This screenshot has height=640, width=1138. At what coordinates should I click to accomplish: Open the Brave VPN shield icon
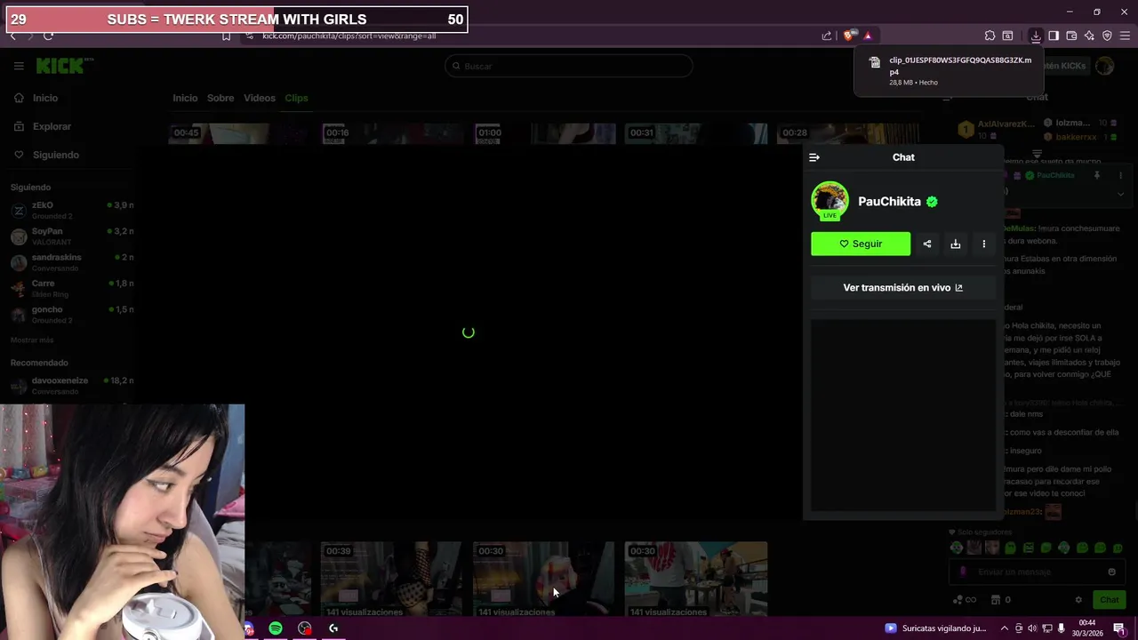(x=1107, y=36)
